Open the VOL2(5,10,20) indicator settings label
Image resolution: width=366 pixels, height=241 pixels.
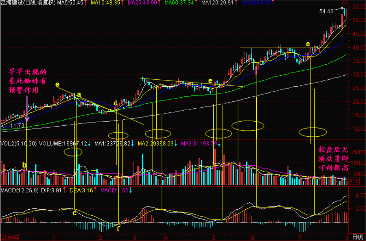(18, 143)
